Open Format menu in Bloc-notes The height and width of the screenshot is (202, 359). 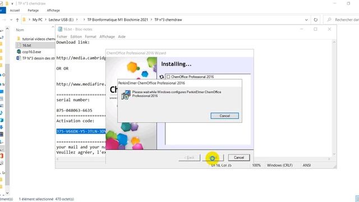pyautogui.click(x=90, y=36)
